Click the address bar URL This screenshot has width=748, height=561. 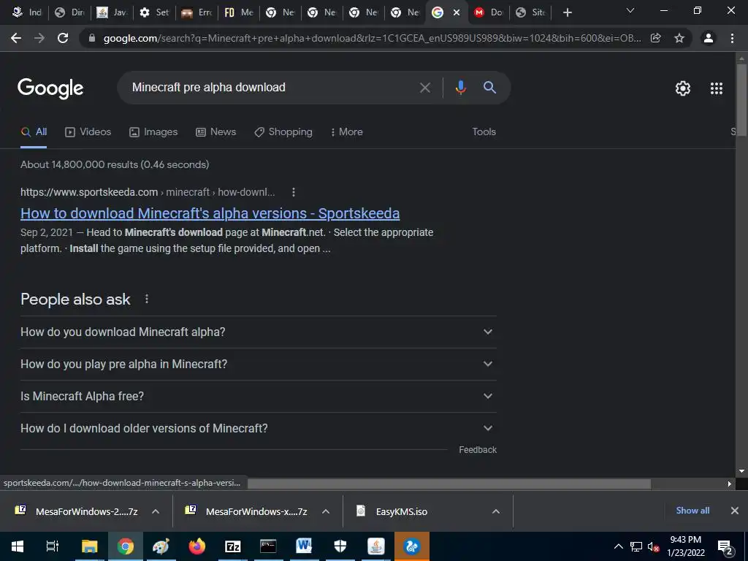(372, 38)
